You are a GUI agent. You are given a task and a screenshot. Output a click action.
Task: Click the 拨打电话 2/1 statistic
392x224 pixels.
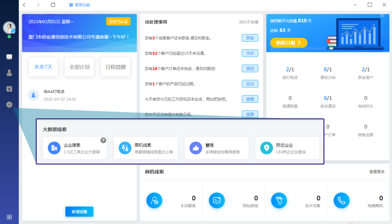(x=290, y=73)
